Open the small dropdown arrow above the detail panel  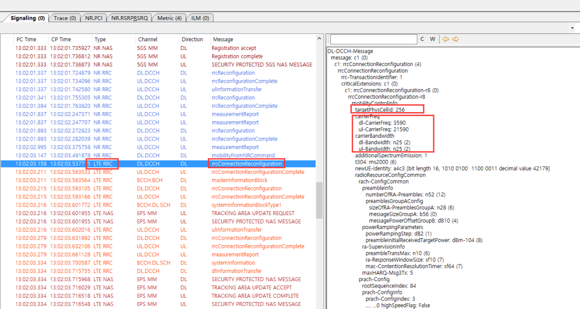(x=572, y=28)
